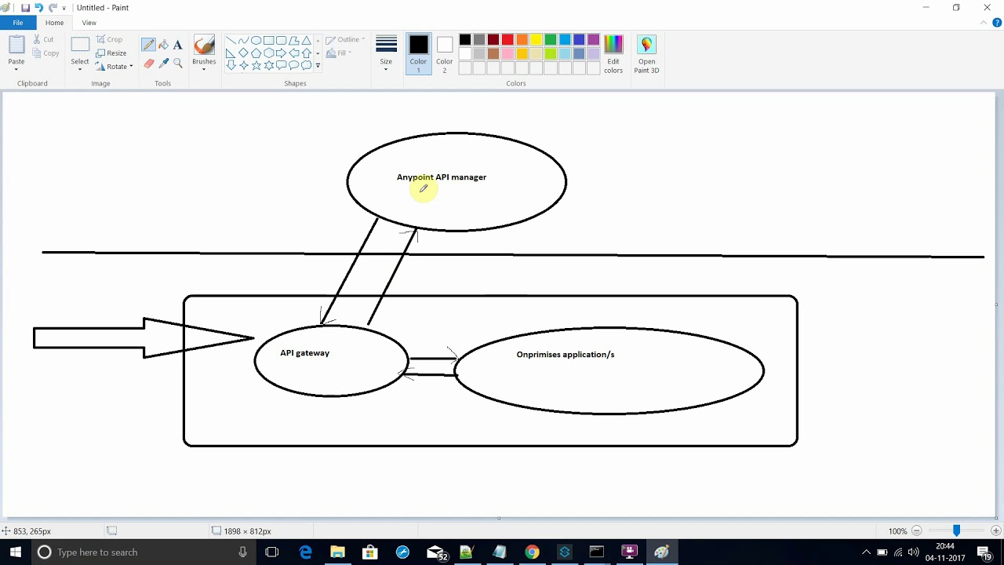
Task: Collapse the ribbon with the chevron
Action: click(x=984, y=23)
